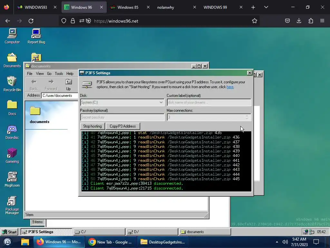Viewport: 330px width, 248px height.
Task: Select the D:/ taskbar window button
Action: (152, 232)
